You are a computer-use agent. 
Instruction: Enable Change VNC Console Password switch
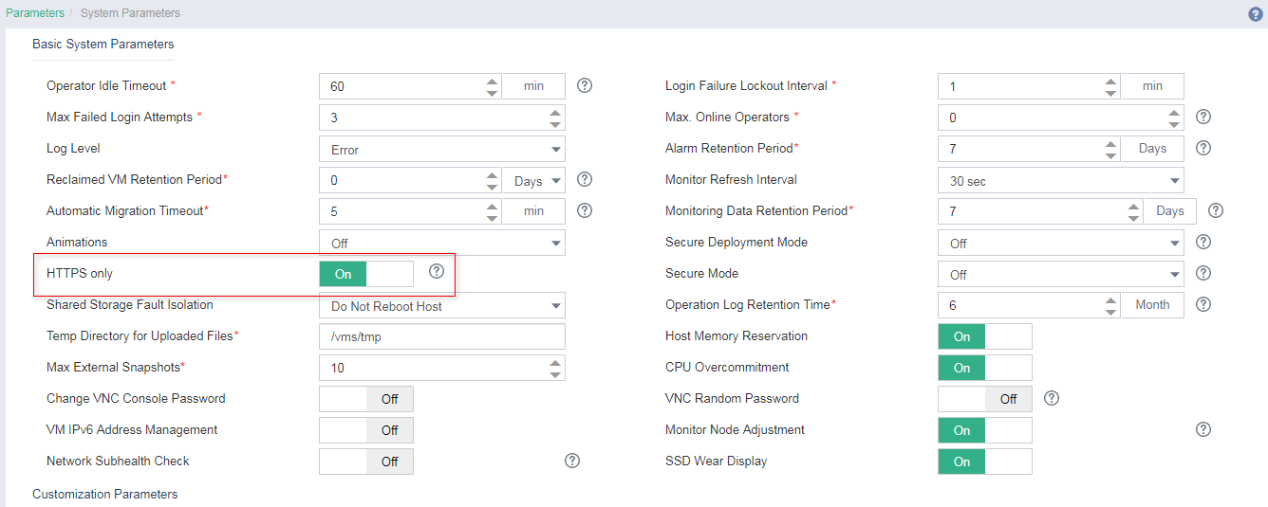point(366,399)
